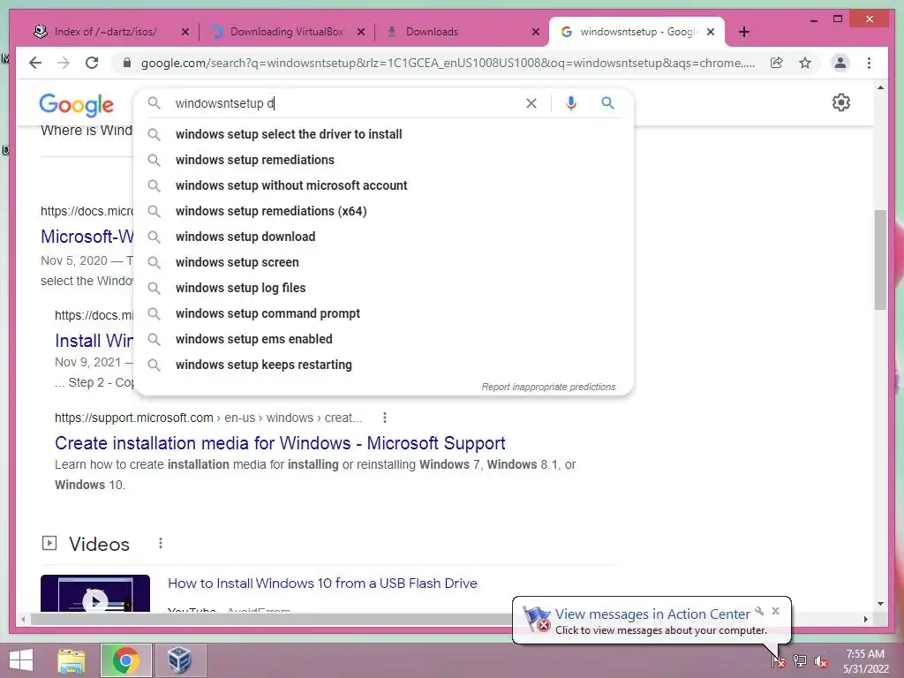Run search with the blue magnifier icon
This screenshot has width=904, height=678.
tap(607, 103)
